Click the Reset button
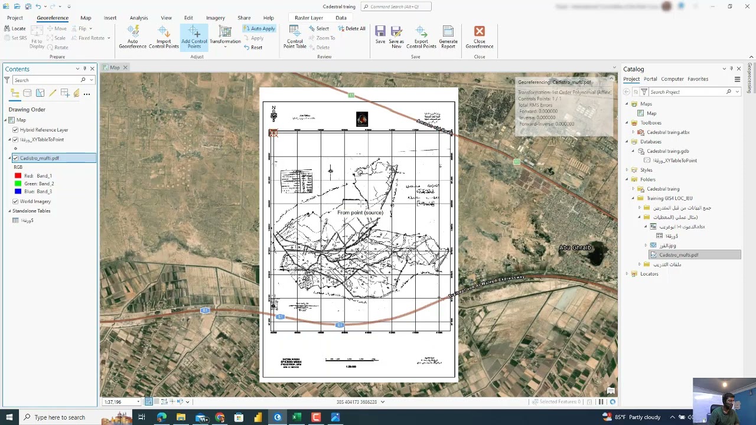 253,47
